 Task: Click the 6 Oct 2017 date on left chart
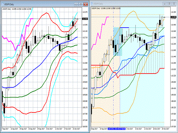(49, 129)
